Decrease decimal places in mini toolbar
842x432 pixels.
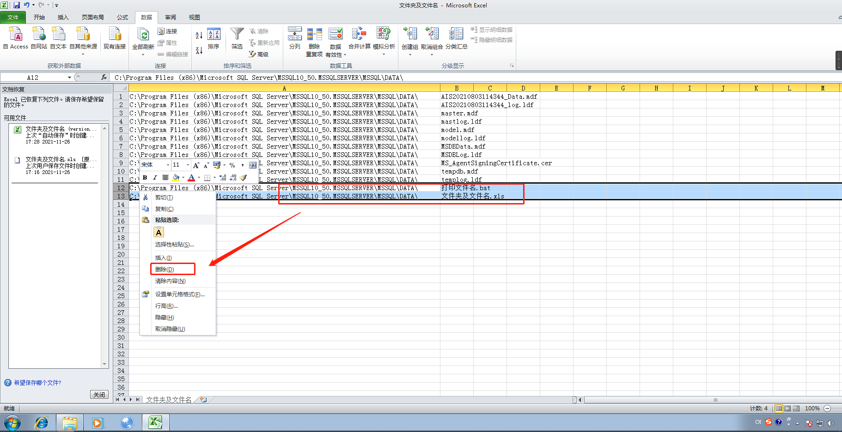[x=233, y=178]
